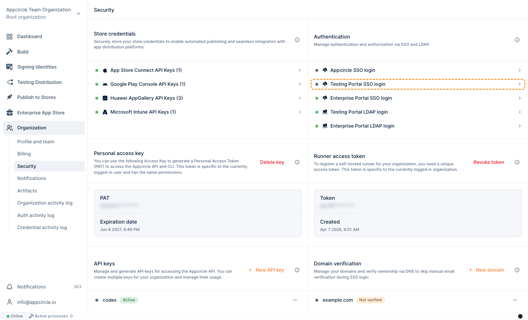528x320 pixels.
Task: Expand Huawei AppGallery API Keys row
Action: [x=198, y=98]
